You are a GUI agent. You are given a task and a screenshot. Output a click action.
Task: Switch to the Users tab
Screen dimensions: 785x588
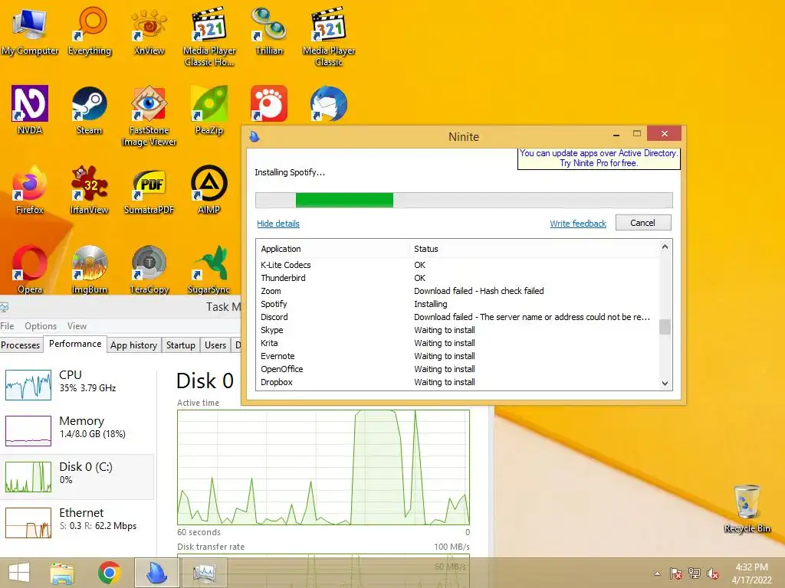[215, 345]
